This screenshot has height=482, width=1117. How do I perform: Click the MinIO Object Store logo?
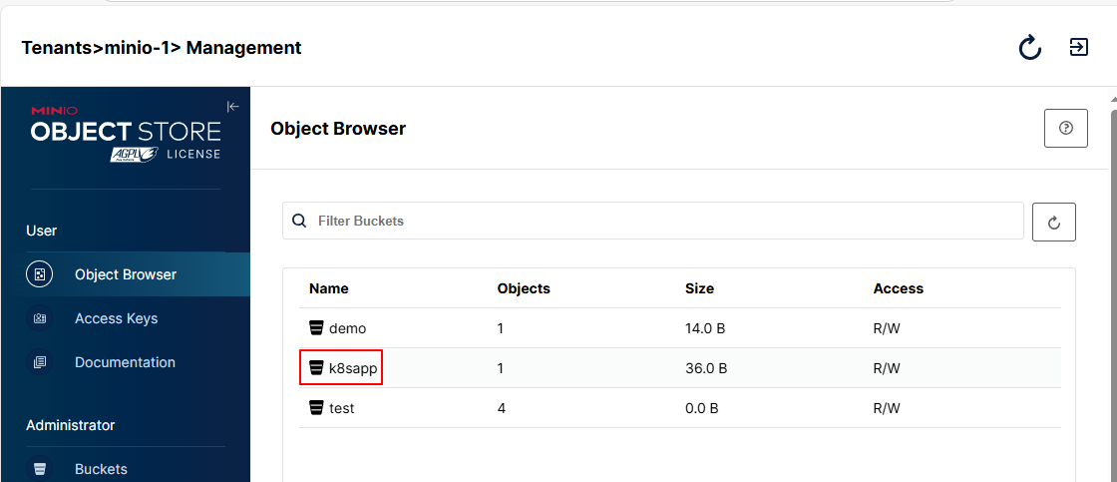[x=126, y=134]
